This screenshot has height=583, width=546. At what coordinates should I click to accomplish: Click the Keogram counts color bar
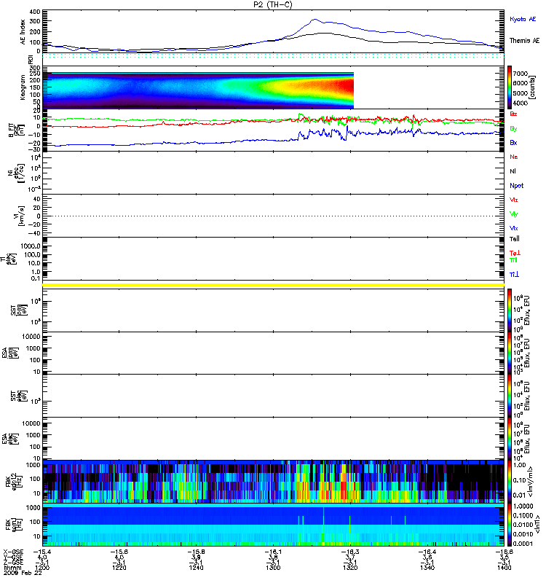tap(510, 87)
